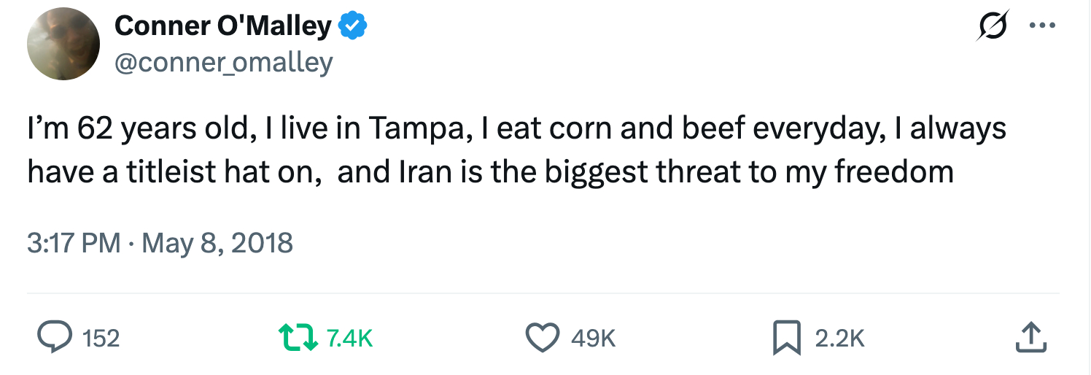Screen dimensions: 1091x375
Task: Click the reply speech bubble icon
Action: pyautogui.click(x=55, y=338)
